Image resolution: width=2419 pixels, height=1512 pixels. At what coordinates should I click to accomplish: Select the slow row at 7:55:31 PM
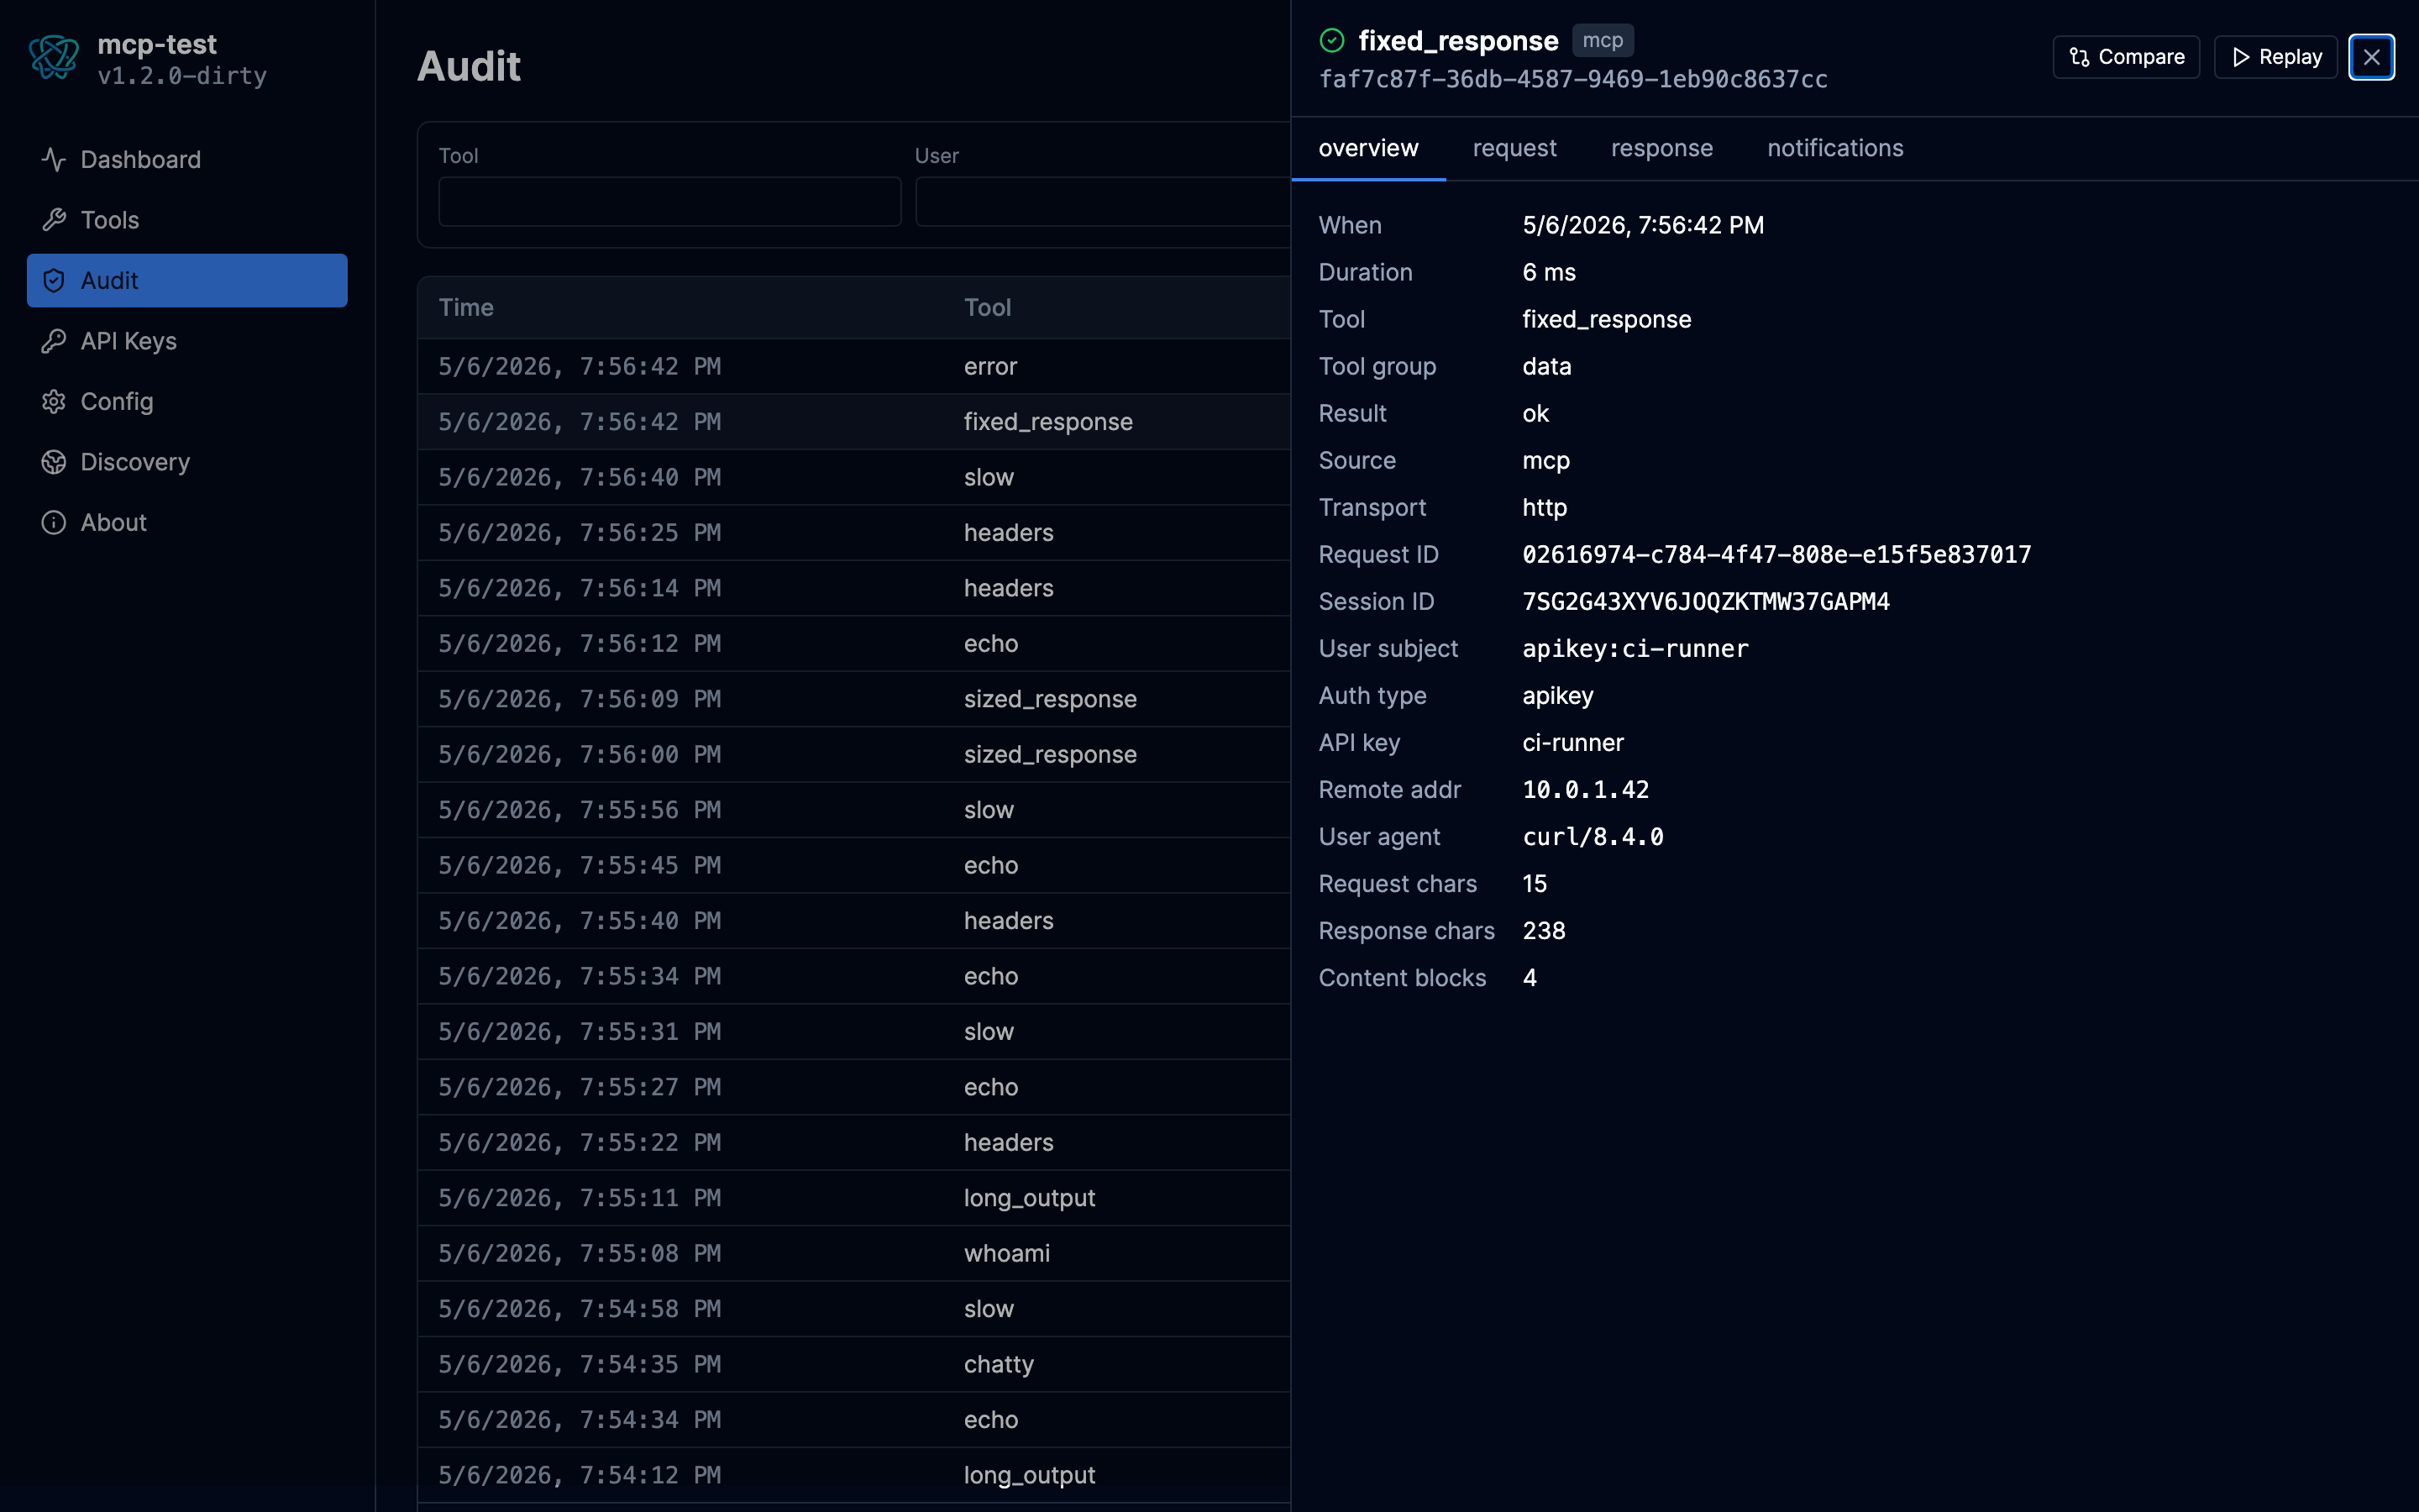(x=853, y=1032)
